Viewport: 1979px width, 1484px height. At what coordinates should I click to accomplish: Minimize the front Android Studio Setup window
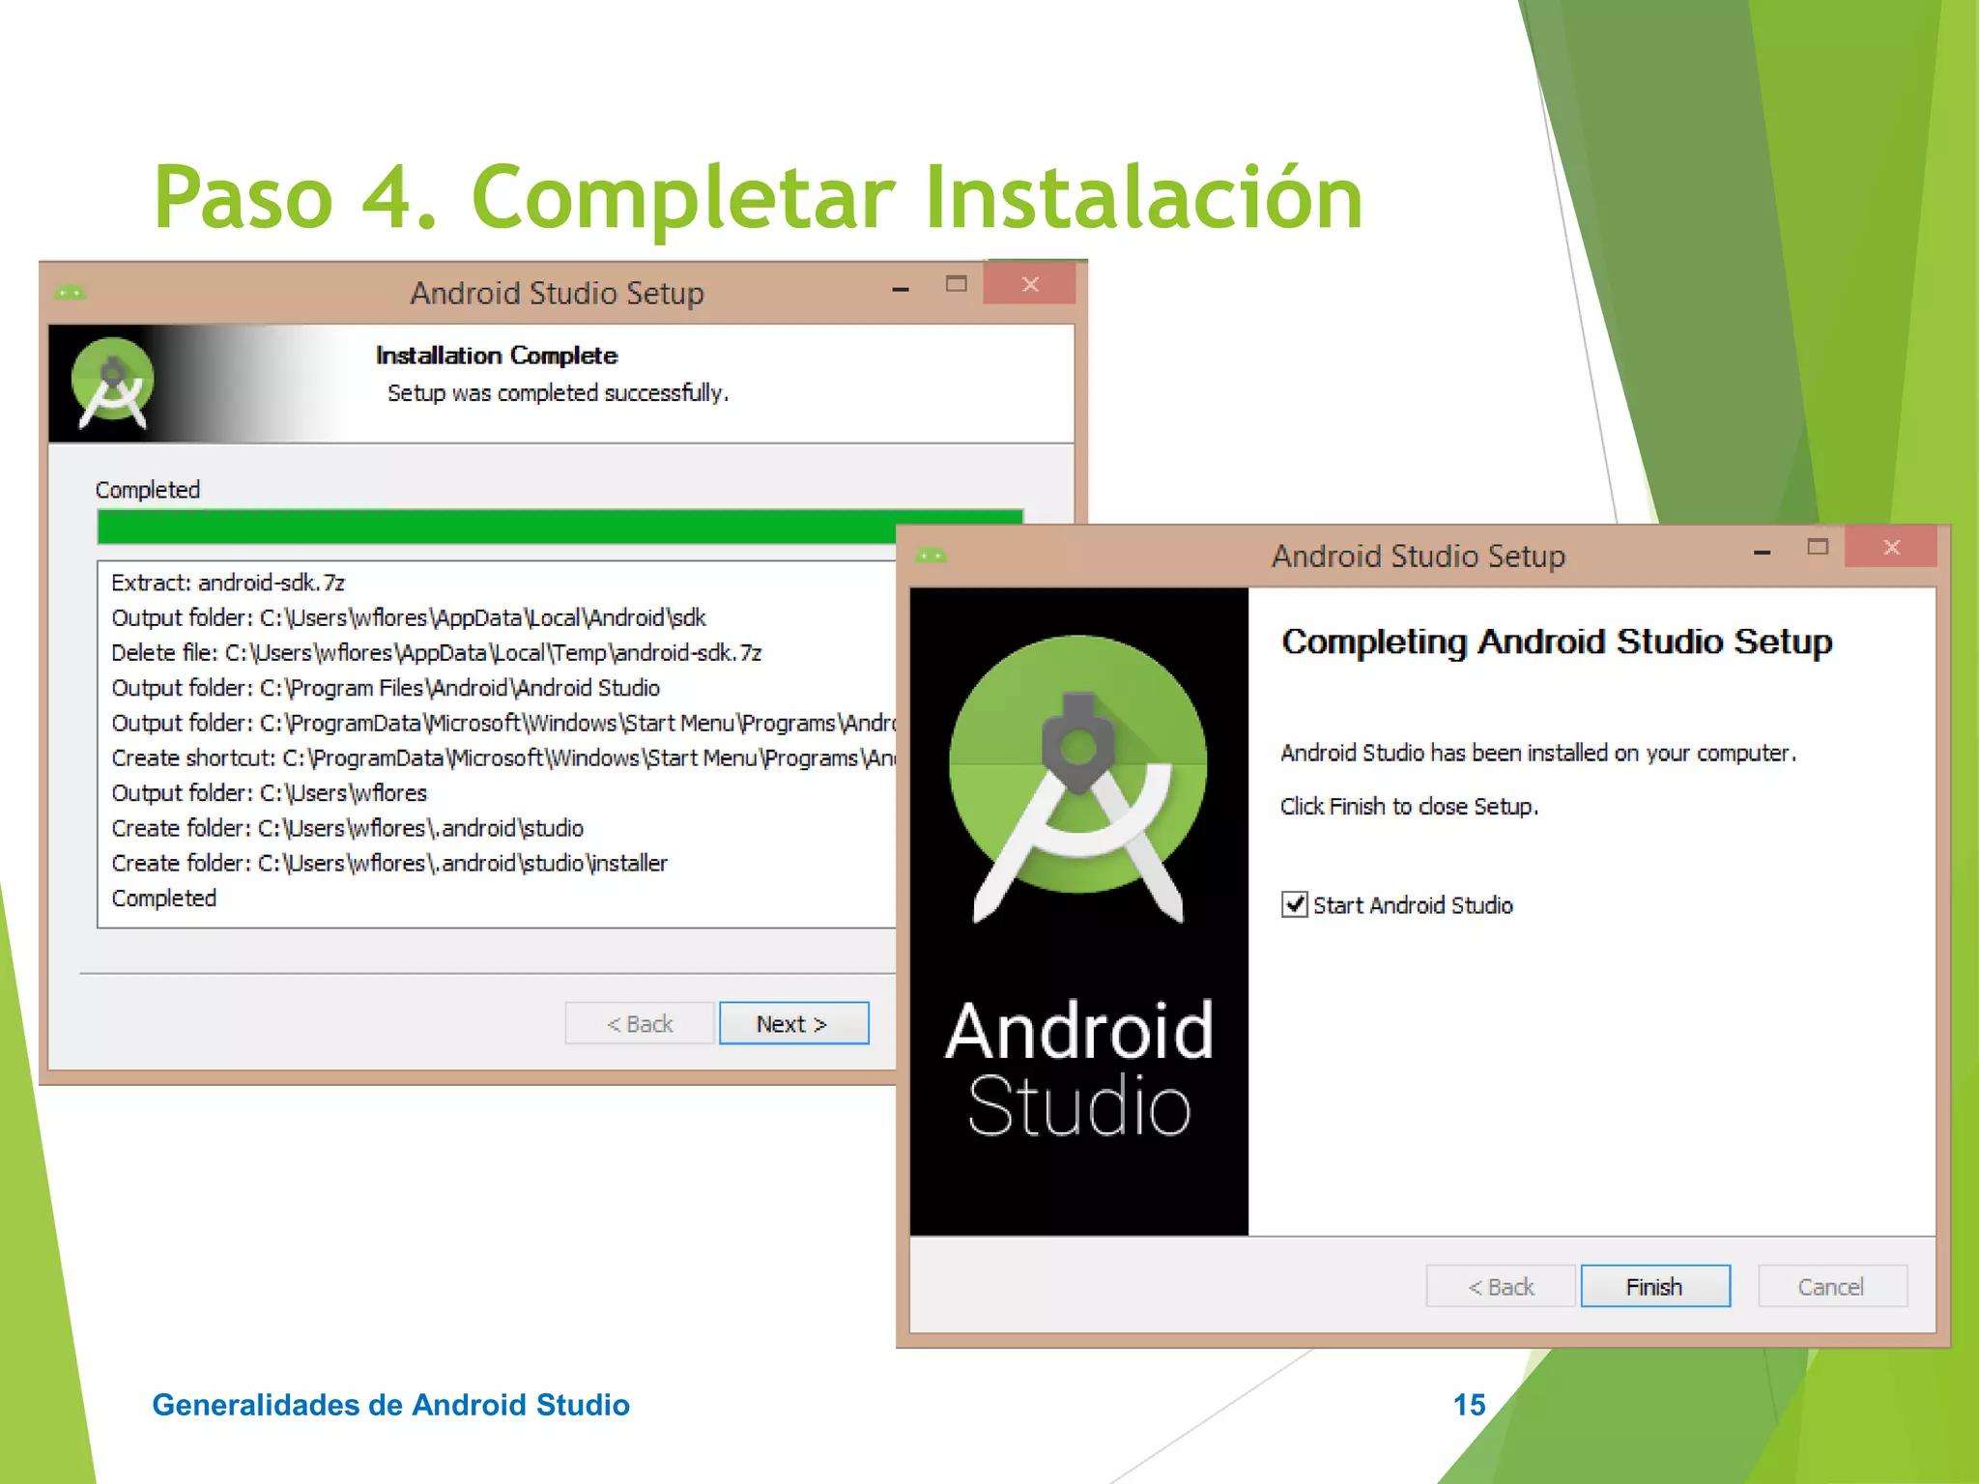(1763, 553)
